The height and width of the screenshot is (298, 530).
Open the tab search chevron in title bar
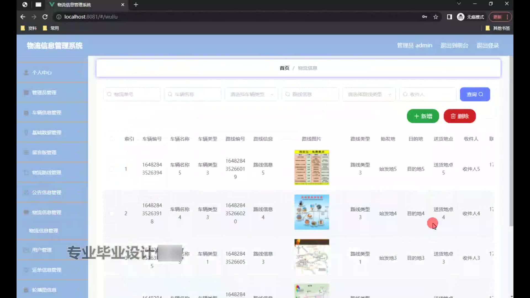[459, 4]
